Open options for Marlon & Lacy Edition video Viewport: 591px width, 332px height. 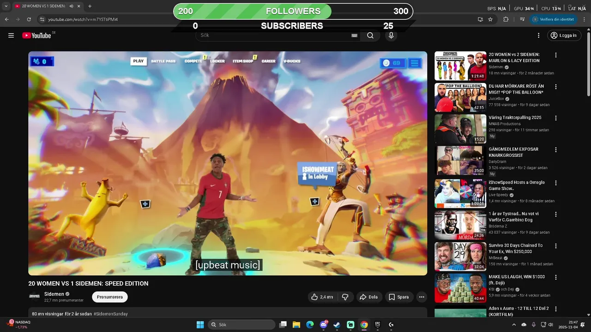(556, 55)
